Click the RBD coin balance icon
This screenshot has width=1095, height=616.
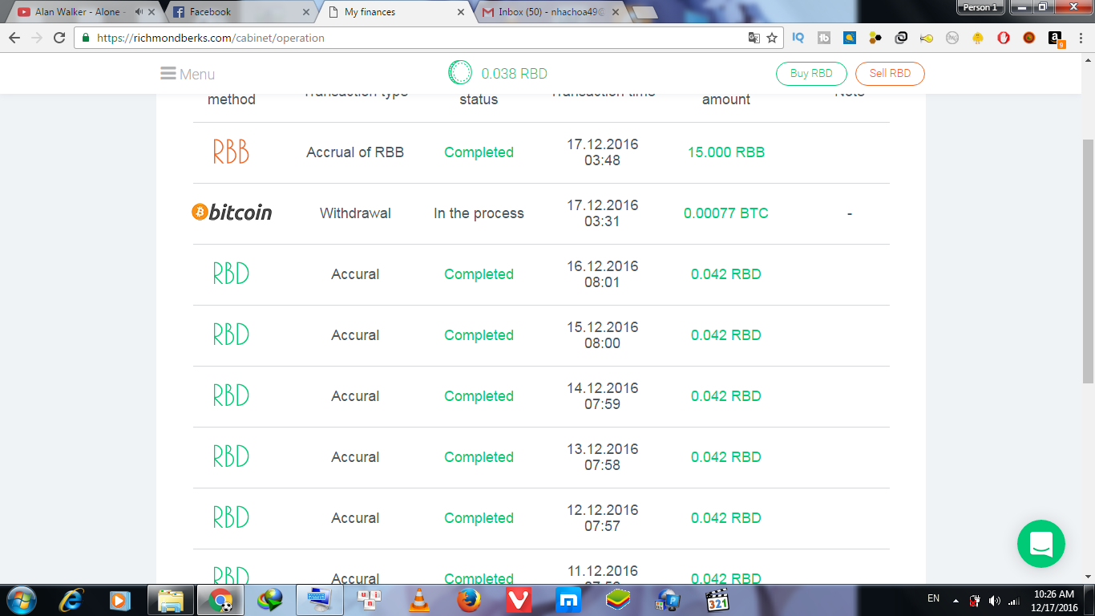pos(460,73)
